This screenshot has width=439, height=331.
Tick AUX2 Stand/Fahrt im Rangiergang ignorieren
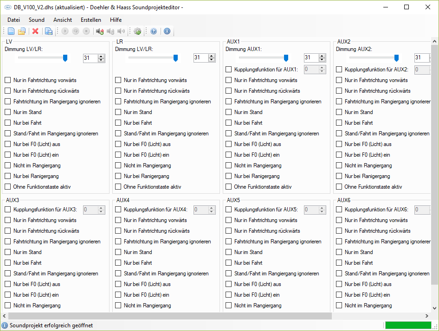(x=339, y=134)
